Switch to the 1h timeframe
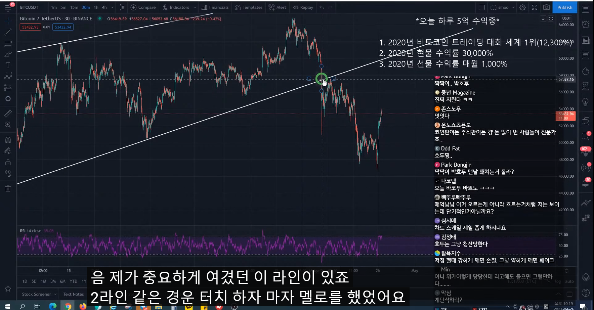Viewport: 594px width, 310px height. (x=96, y=7)
